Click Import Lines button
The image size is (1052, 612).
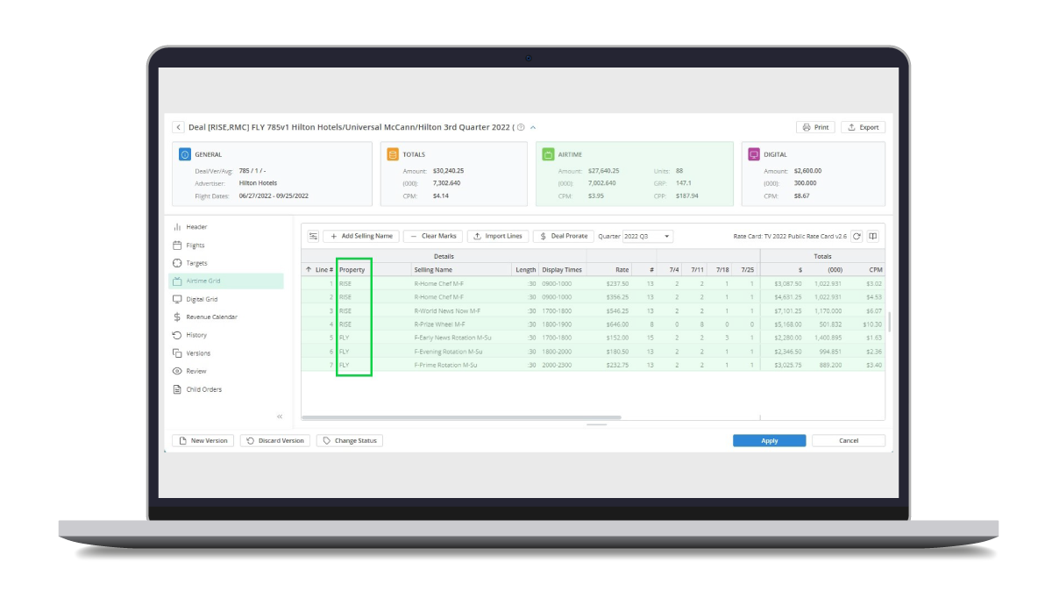497,236
